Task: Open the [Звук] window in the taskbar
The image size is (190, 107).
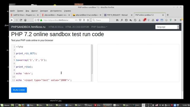Action: [88, 105]
